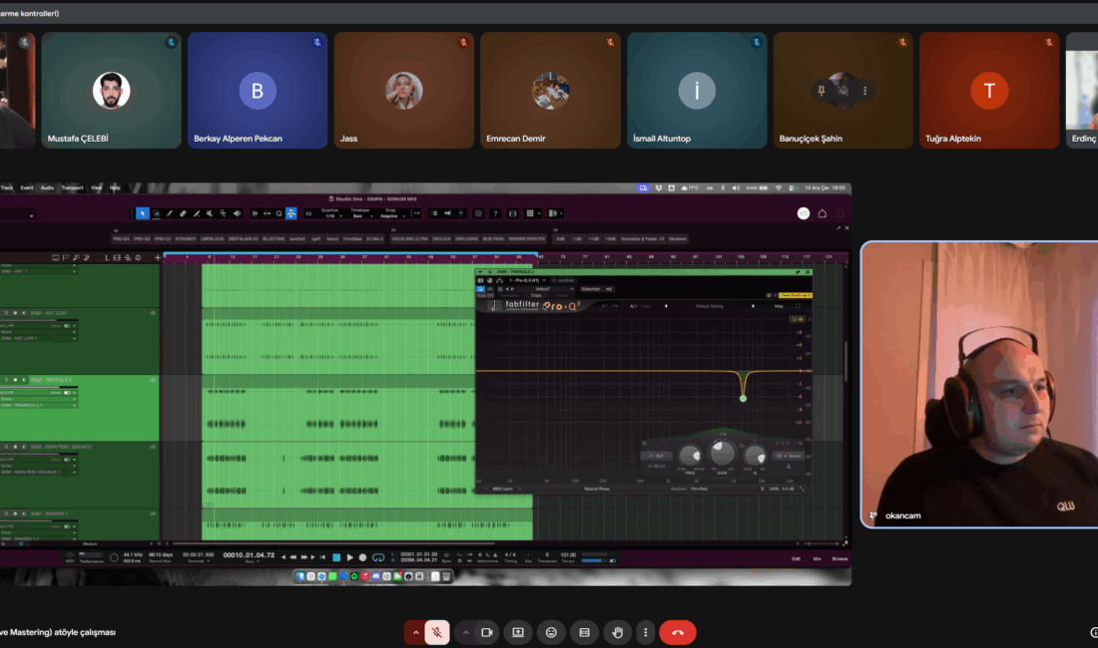
Task: Send an emoji reaction
Action: point(551,632)
